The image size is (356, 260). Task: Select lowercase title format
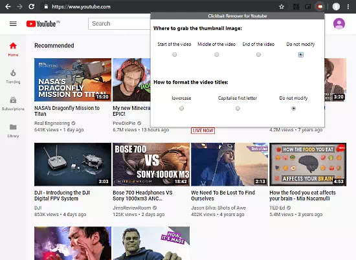click(181, 109)
